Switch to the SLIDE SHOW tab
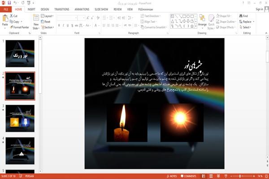 [x=101, y=9]
